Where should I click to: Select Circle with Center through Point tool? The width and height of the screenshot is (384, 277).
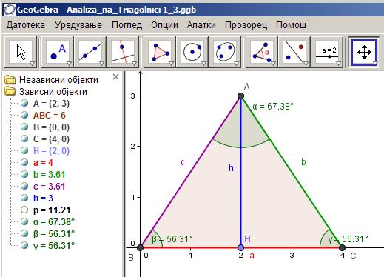192,52
